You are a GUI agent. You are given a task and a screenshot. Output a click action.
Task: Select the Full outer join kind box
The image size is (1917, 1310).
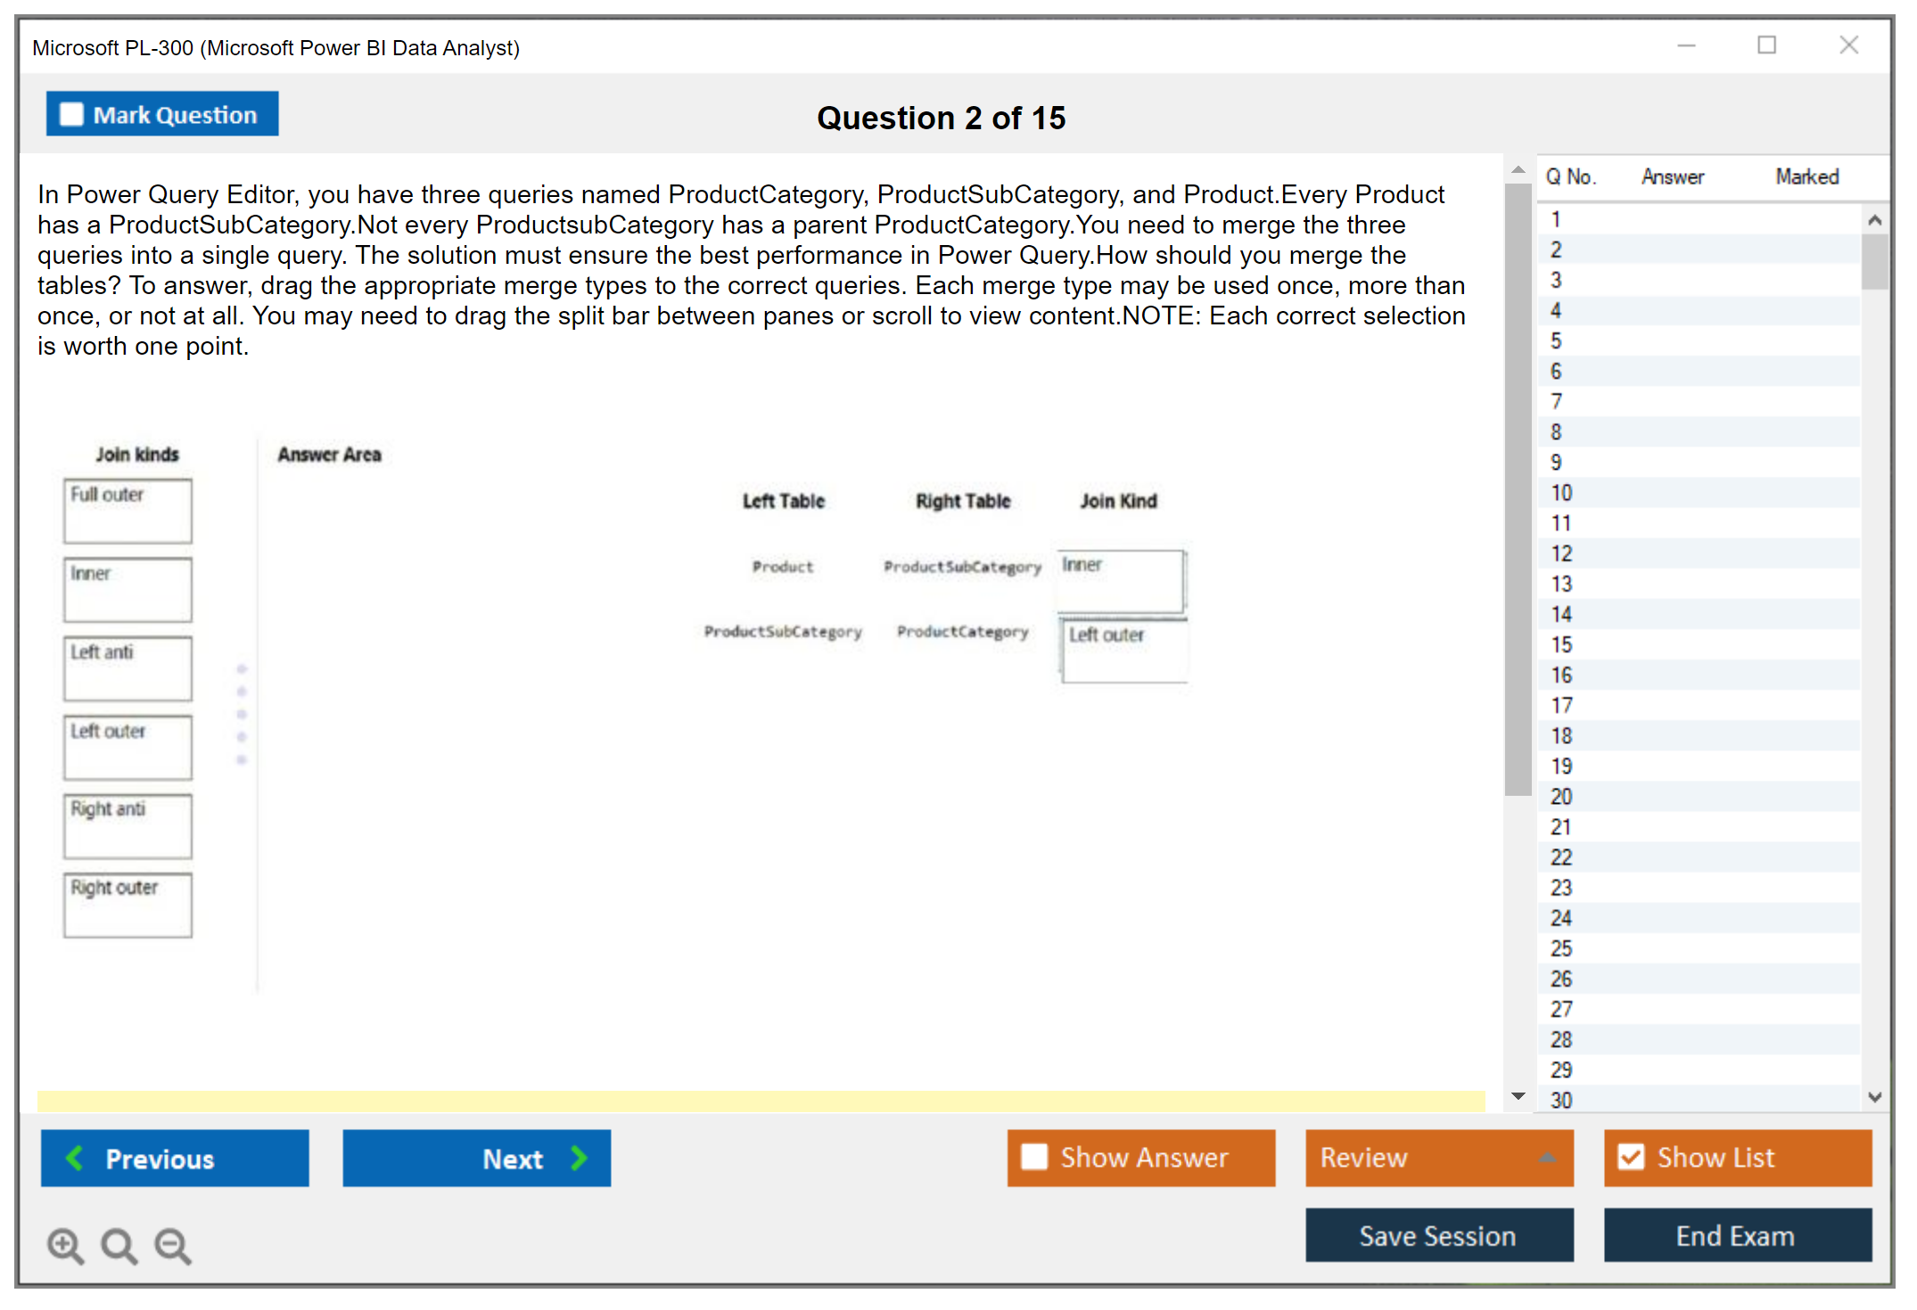point(128,511)
